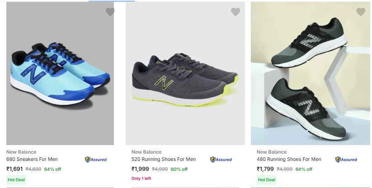The height and width of the screenshot is (188, 372).
Task: Open the 520 Running Shoes For Men link
Action: tap(164, 159)
